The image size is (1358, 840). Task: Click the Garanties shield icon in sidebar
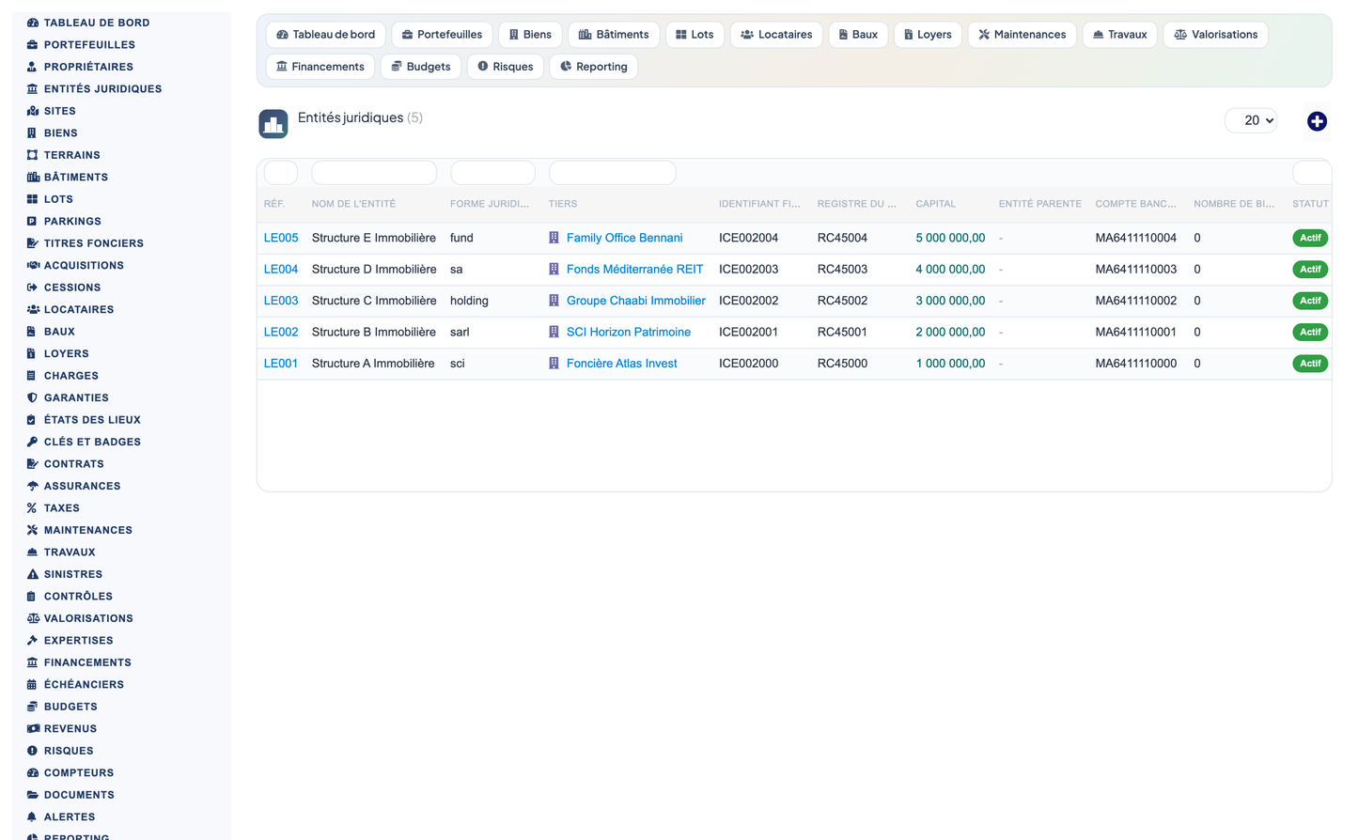coord(33,398)
